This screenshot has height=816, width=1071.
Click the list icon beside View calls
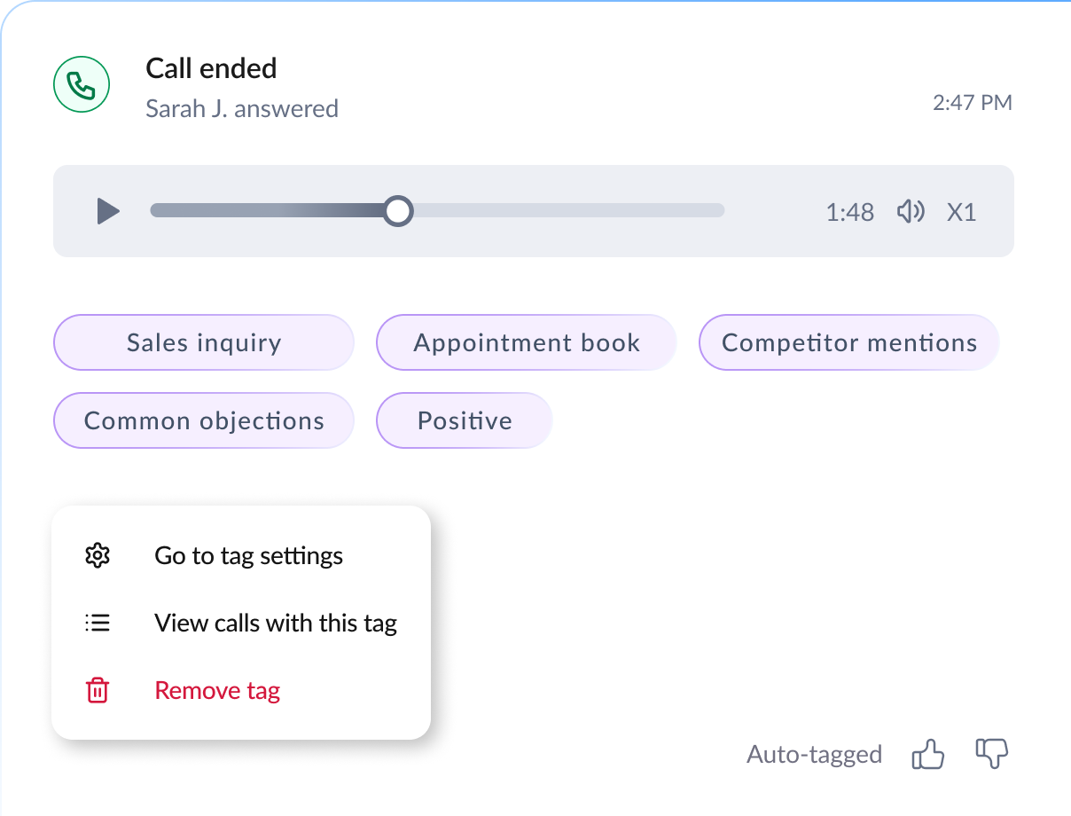click(97, 624)
